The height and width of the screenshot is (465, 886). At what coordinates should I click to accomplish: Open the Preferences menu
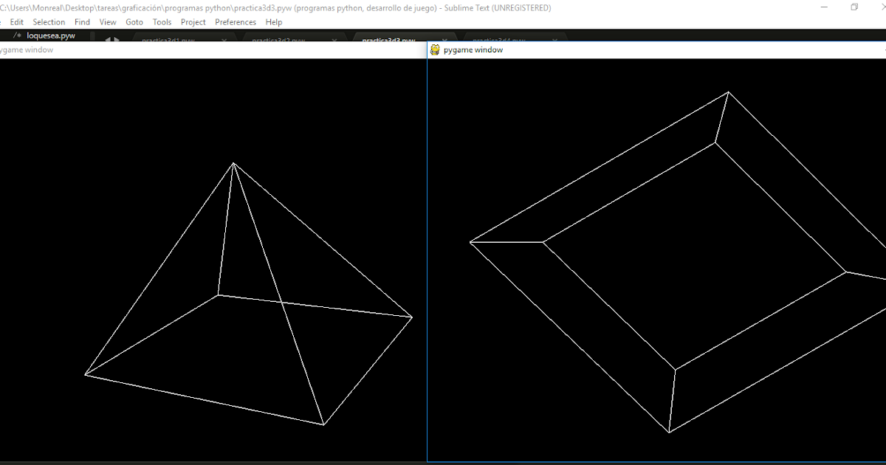click(235, 21)
